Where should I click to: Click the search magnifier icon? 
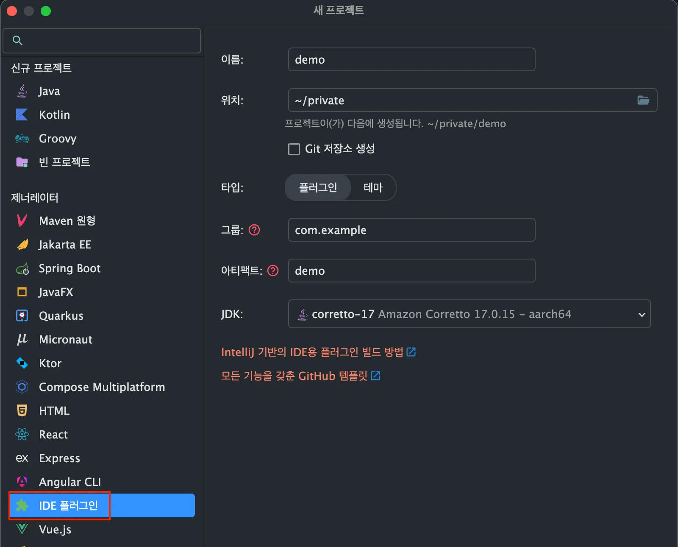pos(17,40)
